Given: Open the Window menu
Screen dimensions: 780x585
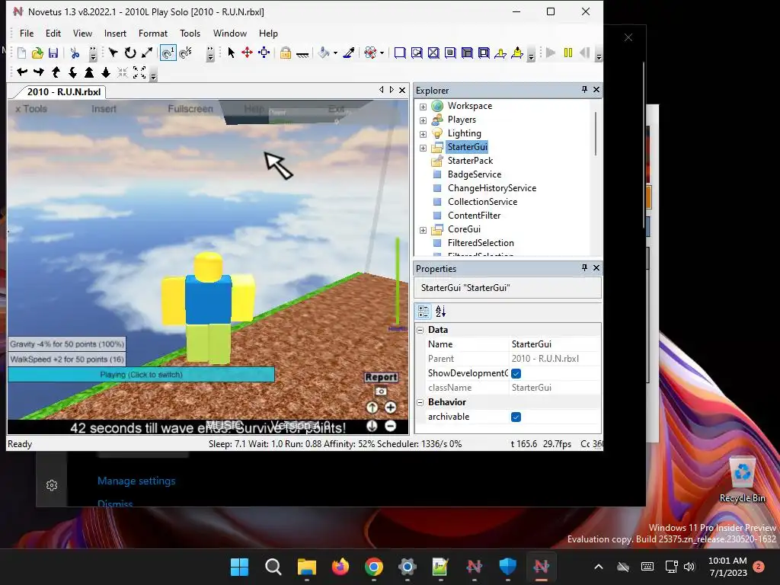Looking at the screenshot, I should coord(230,34).
